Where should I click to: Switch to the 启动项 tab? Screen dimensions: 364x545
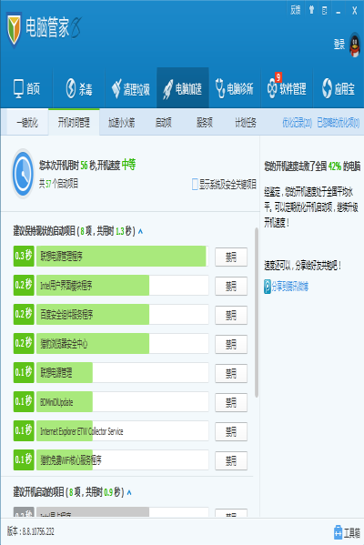point(164,123)
